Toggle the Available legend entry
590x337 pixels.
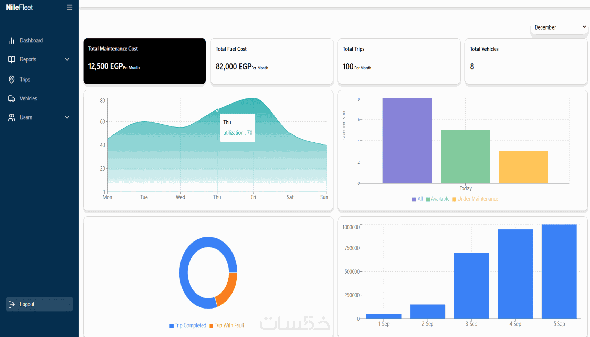pyautogui.click(x=438, y=199)
